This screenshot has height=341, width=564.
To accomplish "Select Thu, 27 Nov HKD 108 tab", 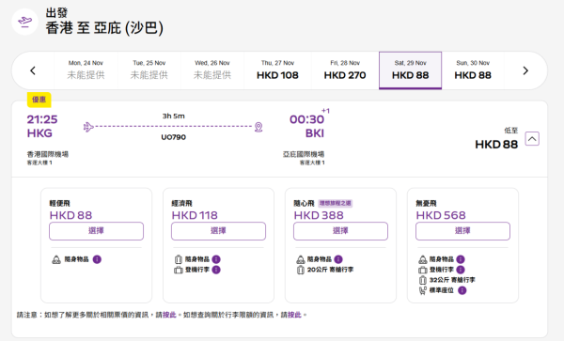I will pyautogui.click(x=277, y=70).
